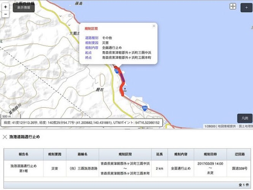This screenshot has height=190, width=253.
Task: Click the crosshair layer icon at top right
Action: coord(233,7)
